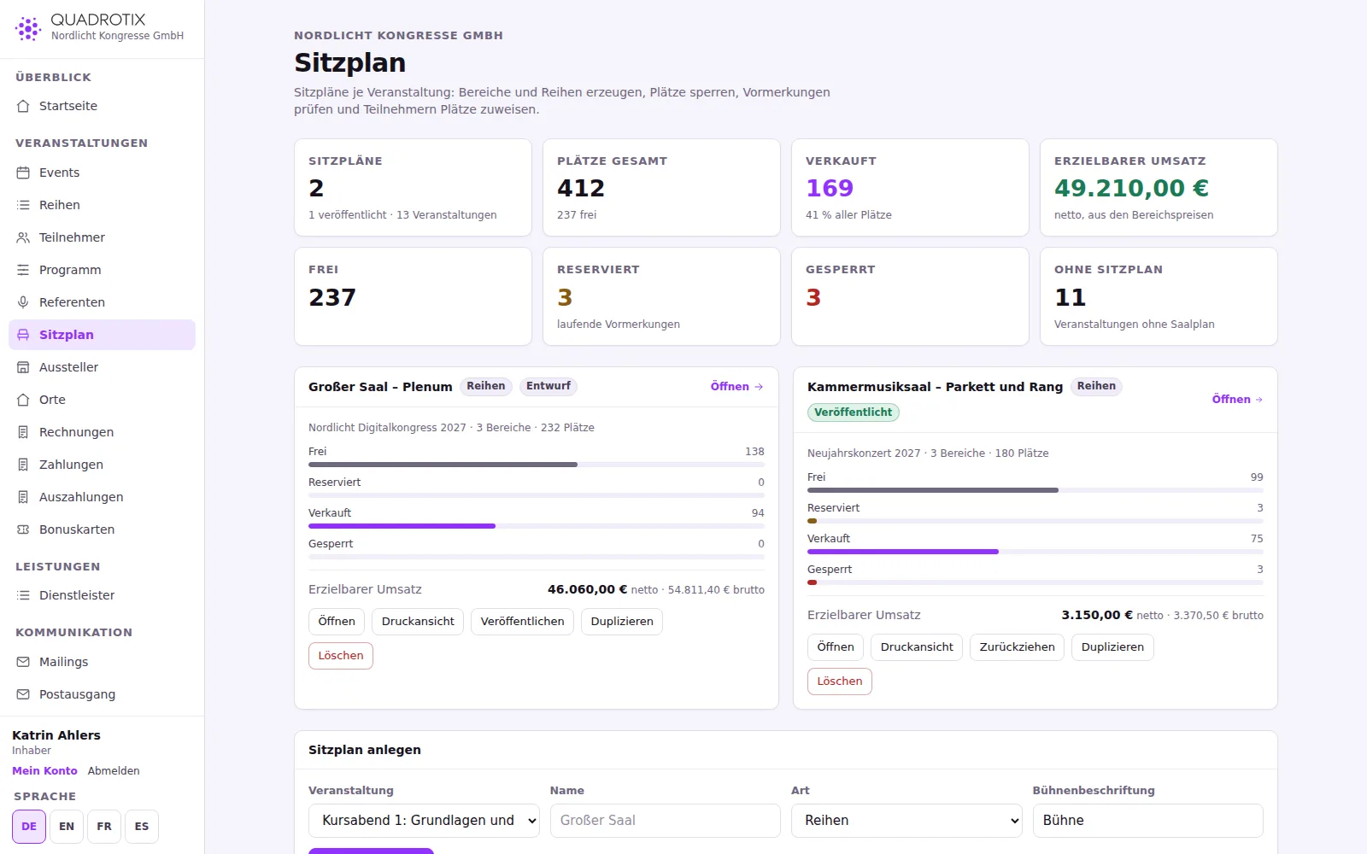The image size is (1367, 854).
Task: Click the Aussteller booth icon
Action: [x=23, y=367]
